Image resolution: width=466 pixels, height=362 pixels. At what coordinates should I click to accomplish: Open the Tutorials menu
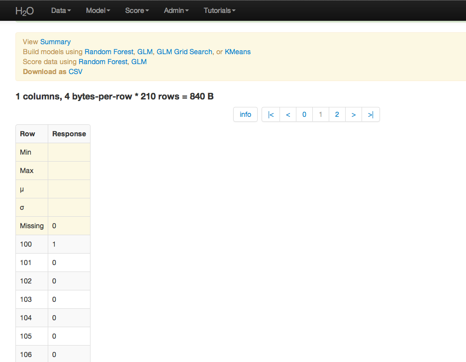click(219, 10)
